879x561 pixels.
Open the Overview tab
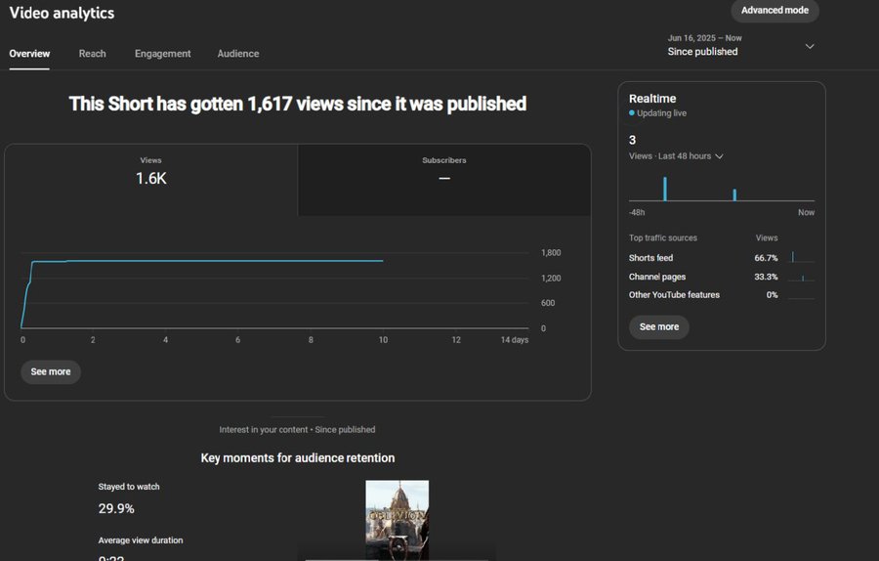[29, 54]
